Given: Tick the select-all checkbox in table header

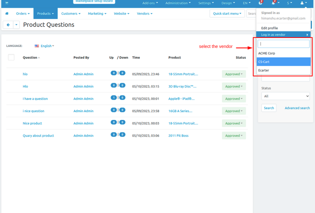Looking at the screenshot, I should click(11, 57).
